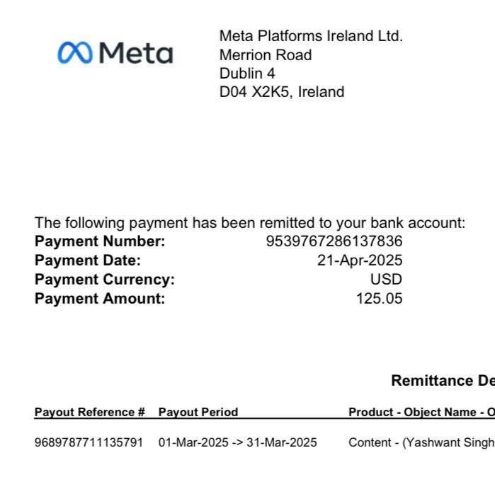Click the Content - (Yashwant Singh entry
Viewport: 495px width, 482px height.
coord(421,443)
